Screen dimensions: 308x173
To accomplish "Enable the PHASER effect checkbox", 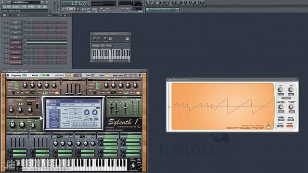I will 48,113.
